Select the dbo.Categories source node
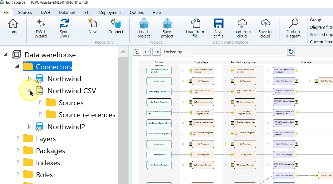333x184 pixels. [159, 81]
